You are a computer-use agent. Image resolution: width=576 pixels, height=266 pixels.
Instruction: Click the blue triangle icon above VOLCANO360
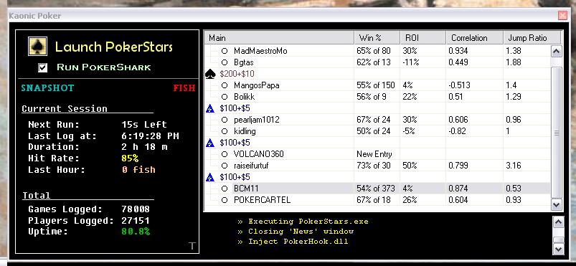[x=210, y=143]
